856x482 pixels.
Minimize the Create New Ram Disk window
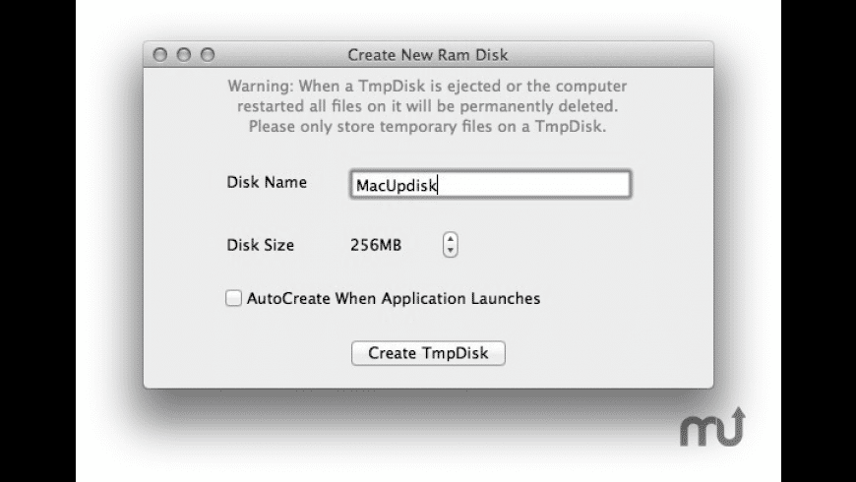(x=184, y=54)
